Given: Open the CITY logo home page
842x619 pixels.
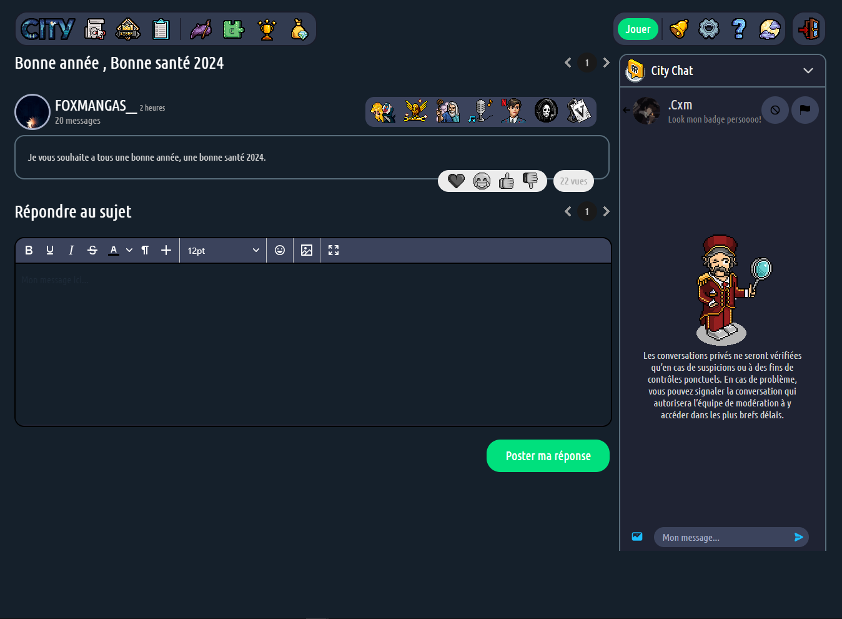Looking at the screenshot, I should (x=48, y=29).
